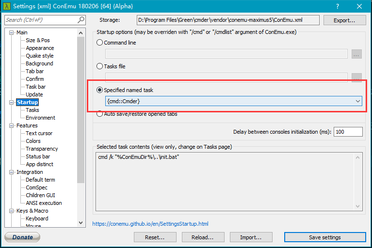Open App distinct settings page

[39, 164]
